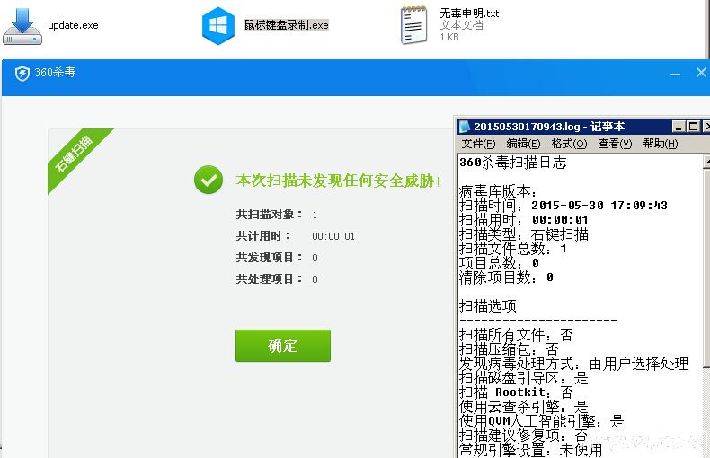Click the 扫描选项 heading in log
The image size is (710, 458).
[x=488, y=306]
